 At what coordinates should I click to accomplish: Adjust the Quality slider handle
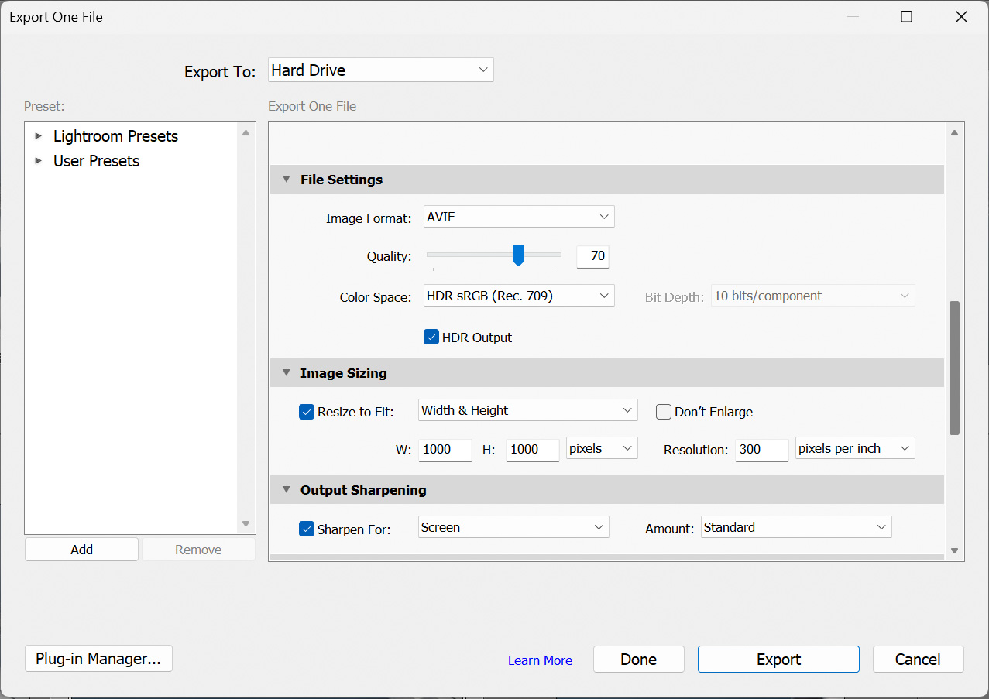click(518, 255)
